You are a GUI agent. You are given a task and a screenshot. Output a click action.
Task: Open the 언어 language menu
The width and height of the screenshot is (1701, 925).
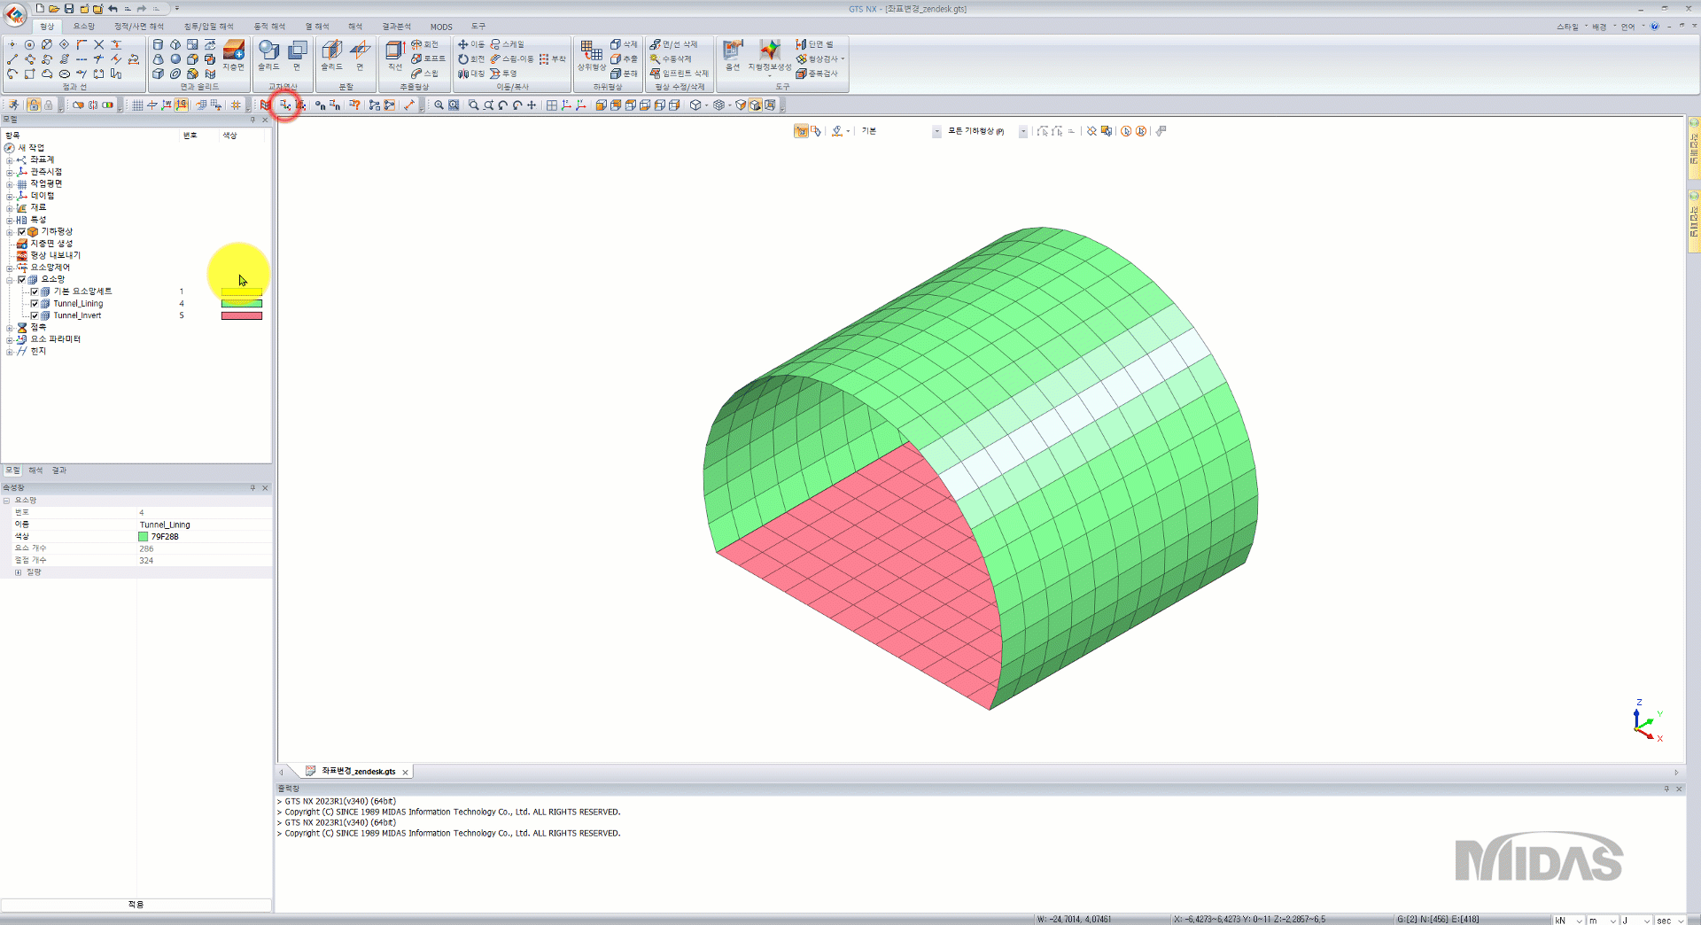1631,27
